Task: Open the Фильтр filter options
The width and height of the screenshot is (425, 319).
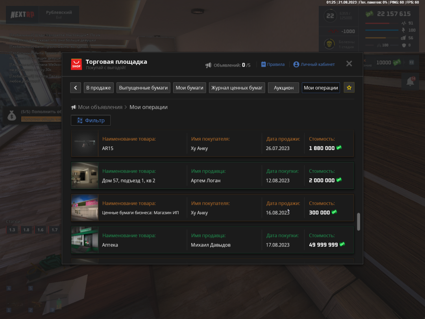Action: (91, 121)
